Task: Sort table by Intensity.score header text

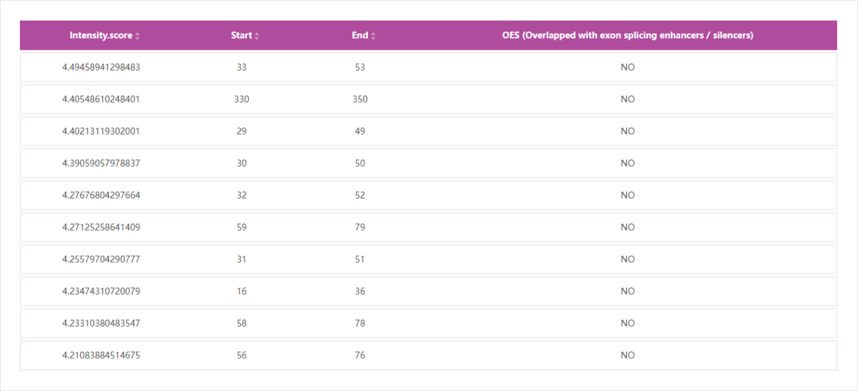Action: pyautogui.click(x=101, y=36)
